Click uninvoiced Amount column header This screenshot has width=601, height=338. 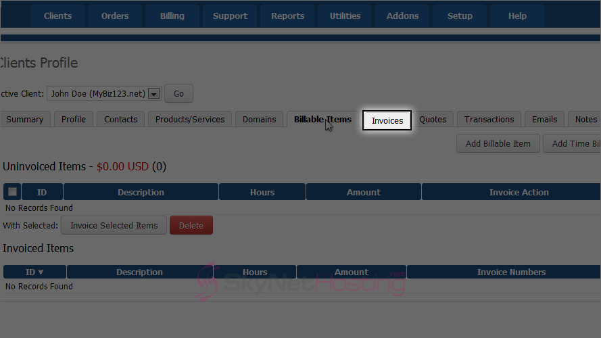tap(363, 192)
